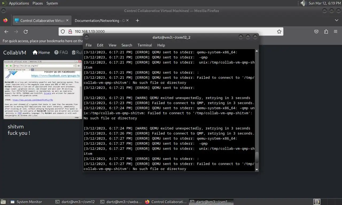
Task: Open the shitvm virtual machine thumbnail
Action: [43, 89]
